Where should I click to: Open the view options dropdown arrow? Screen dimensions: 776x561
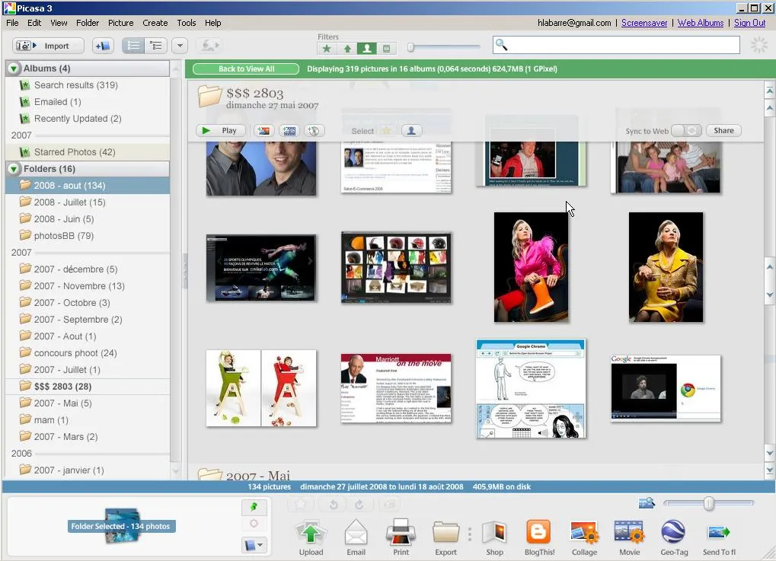(180, 46)
